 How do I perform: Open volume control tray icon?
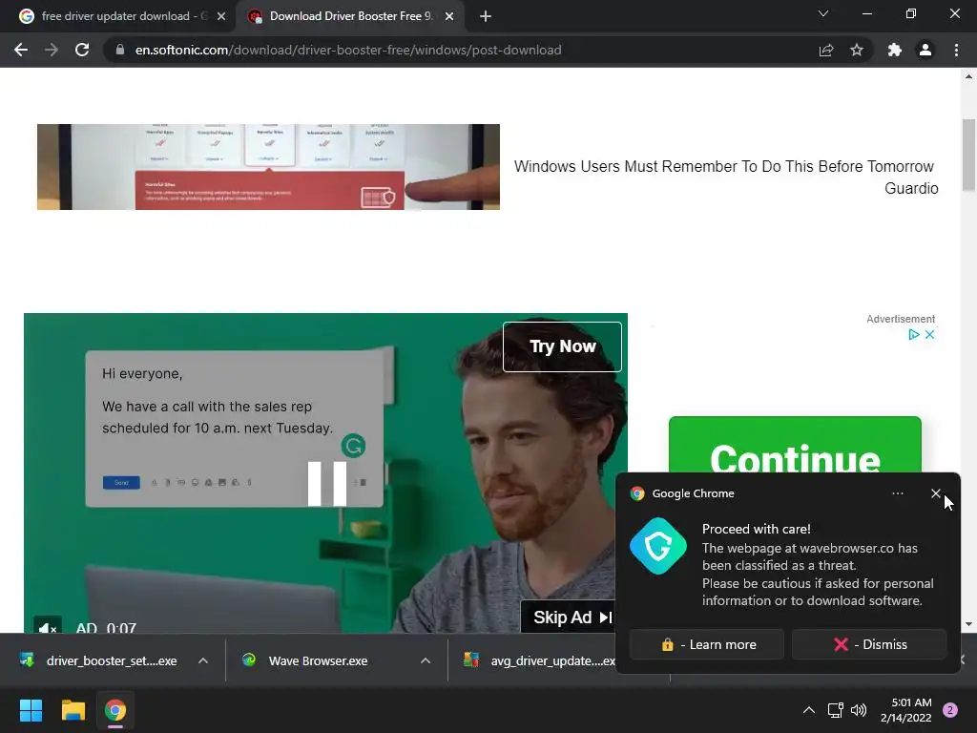[x=859, y=710]
